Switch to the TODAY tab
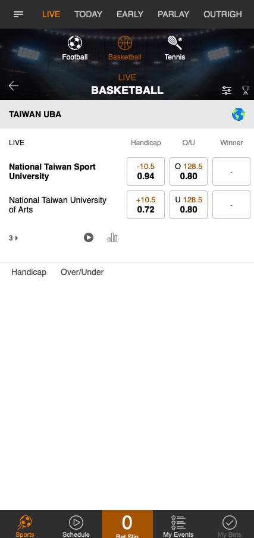The width and height of the screenshot is (254, 538). 89,14
